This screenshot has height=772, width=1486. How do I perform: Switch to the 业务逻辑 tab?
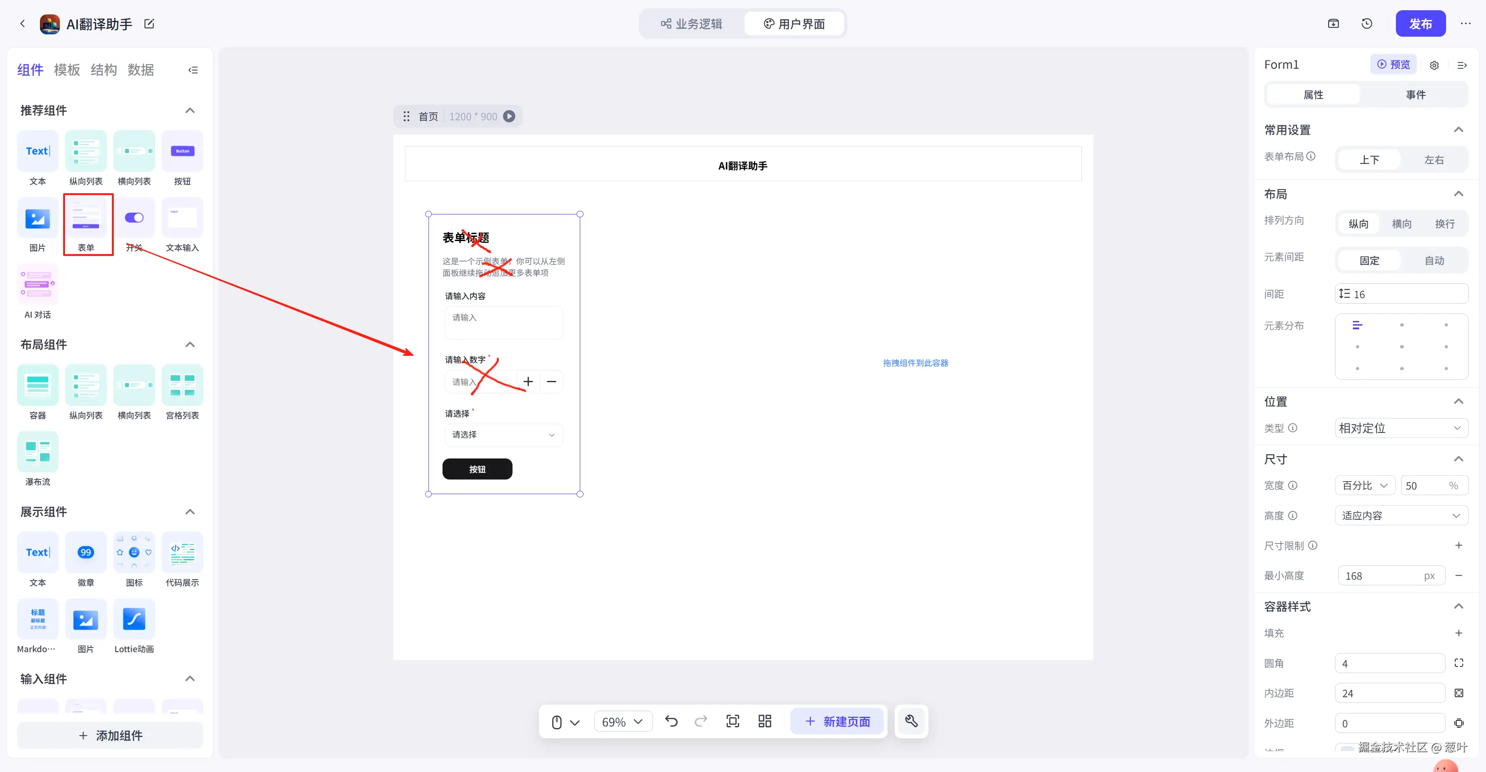[691, 24]
